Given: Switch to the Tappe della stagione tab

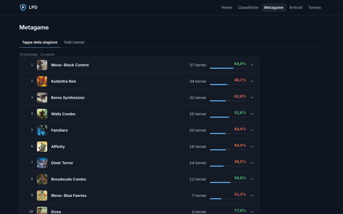Looking at the screenshot, I should (40, 42).
